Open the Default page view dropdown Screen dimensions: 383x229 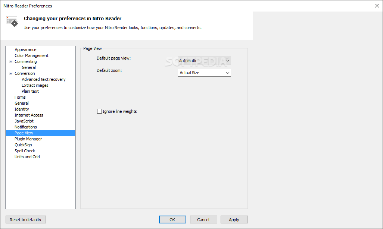[x=204, y=61]
